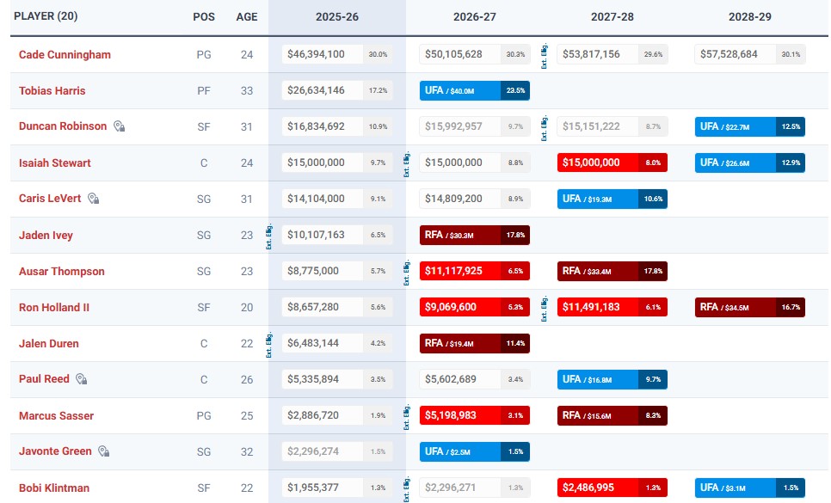The width and height of the screenshot is (831, 503).
Task: Click Javonte Green's contract lock icon
Action: [x=106, y=451]
